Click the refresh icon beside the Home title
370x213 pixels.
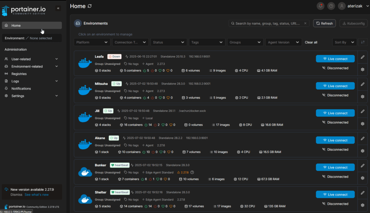[90, 6]
